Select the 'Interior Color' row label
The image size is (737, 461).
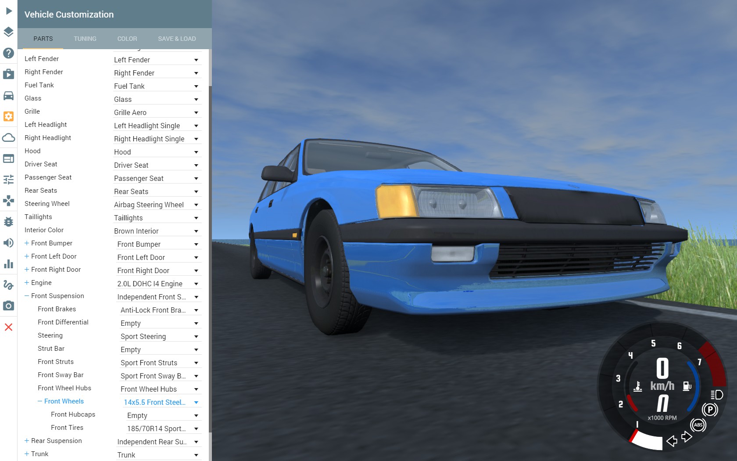44,230
